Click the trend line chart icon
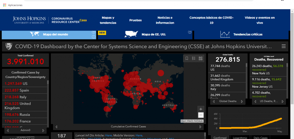Image resolution: width=294 pixels, height=139 pixels. point(225,34)
